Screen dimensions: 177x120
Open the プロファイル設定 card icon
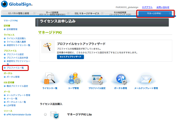pyautogui.click(x=97, y=80)
